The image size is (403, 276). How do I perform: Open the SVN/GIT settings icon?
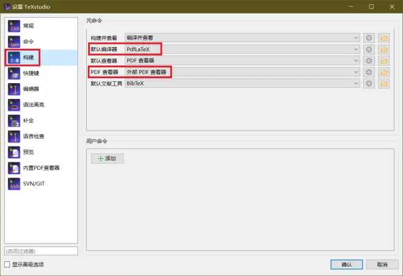14,184
